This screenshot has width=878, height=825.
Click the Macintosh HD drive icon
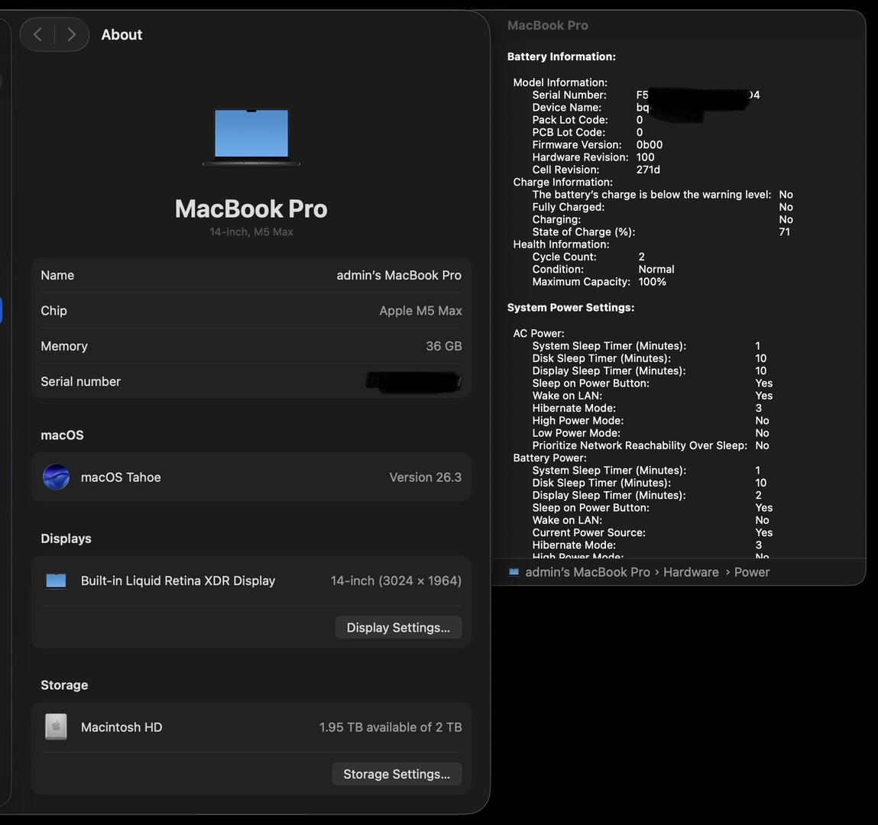pyautogui.click(x=56, y=727)
